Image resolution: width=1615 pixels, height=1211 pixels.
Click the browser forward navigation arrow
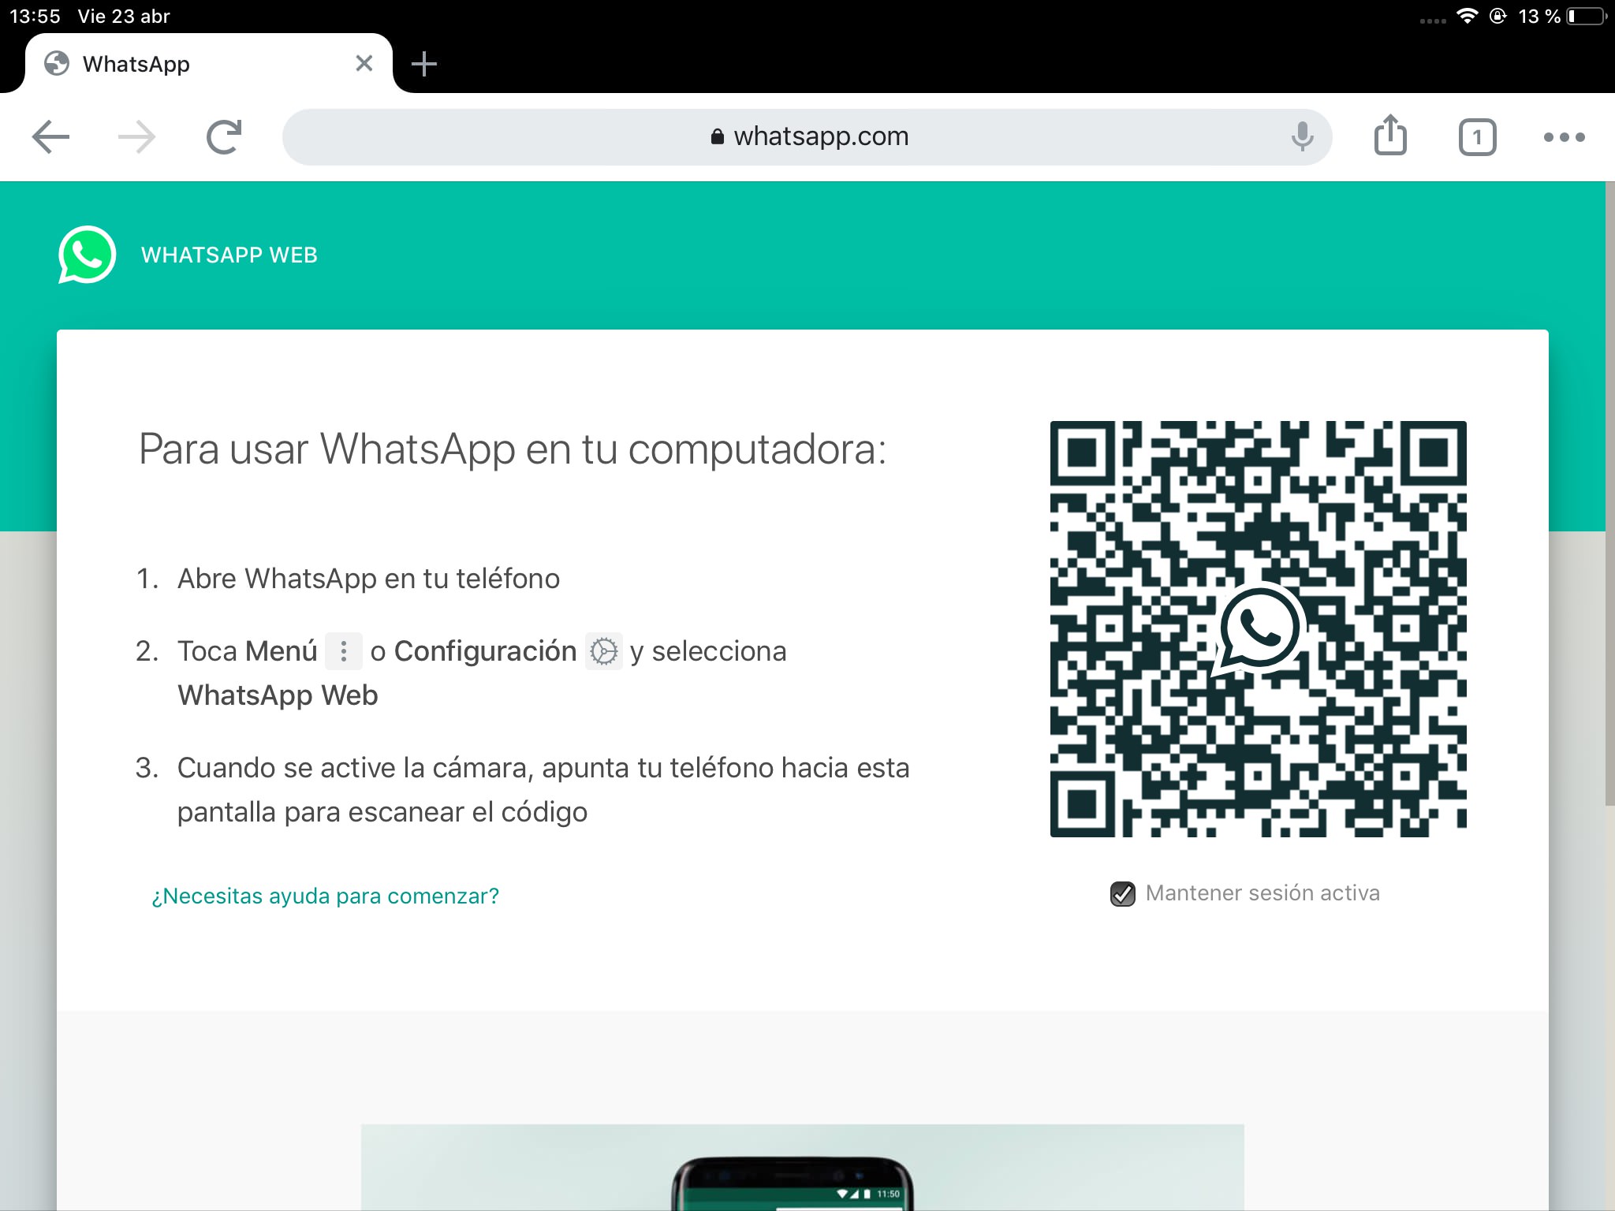pos(136,136)
